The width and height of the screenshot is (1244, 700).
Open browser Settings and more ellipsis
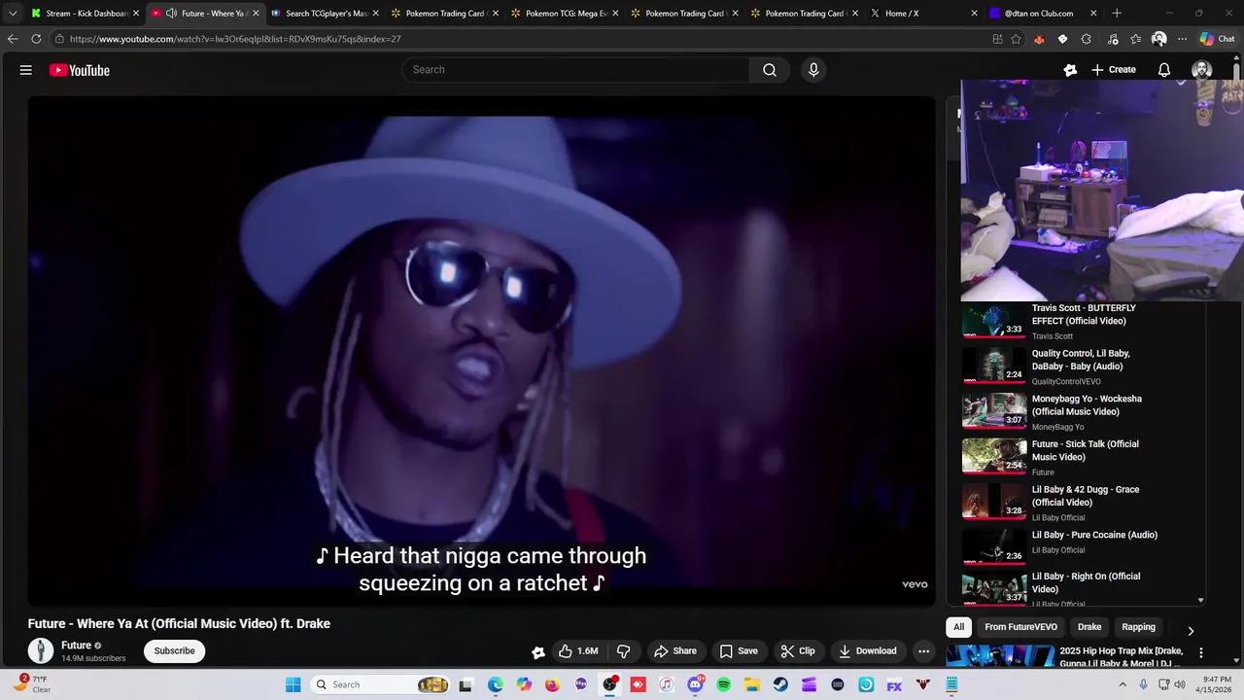(x=1182, y=39)
